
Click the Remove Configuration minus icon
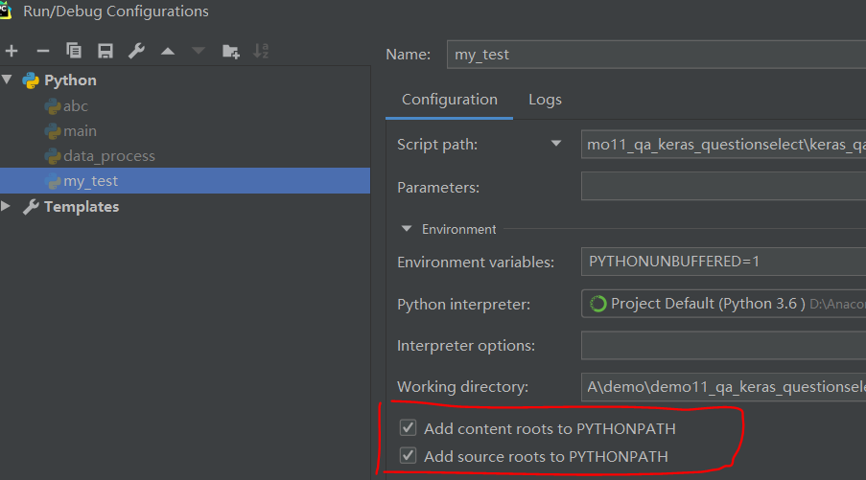[x=42, y=51]
